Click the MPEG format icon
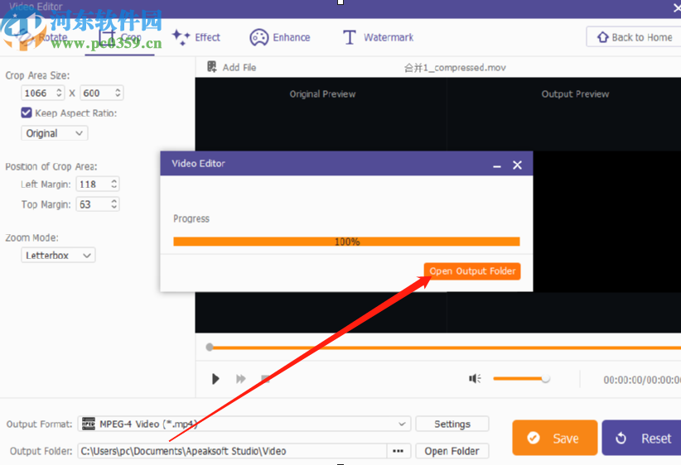 click(x=89, y=424)
